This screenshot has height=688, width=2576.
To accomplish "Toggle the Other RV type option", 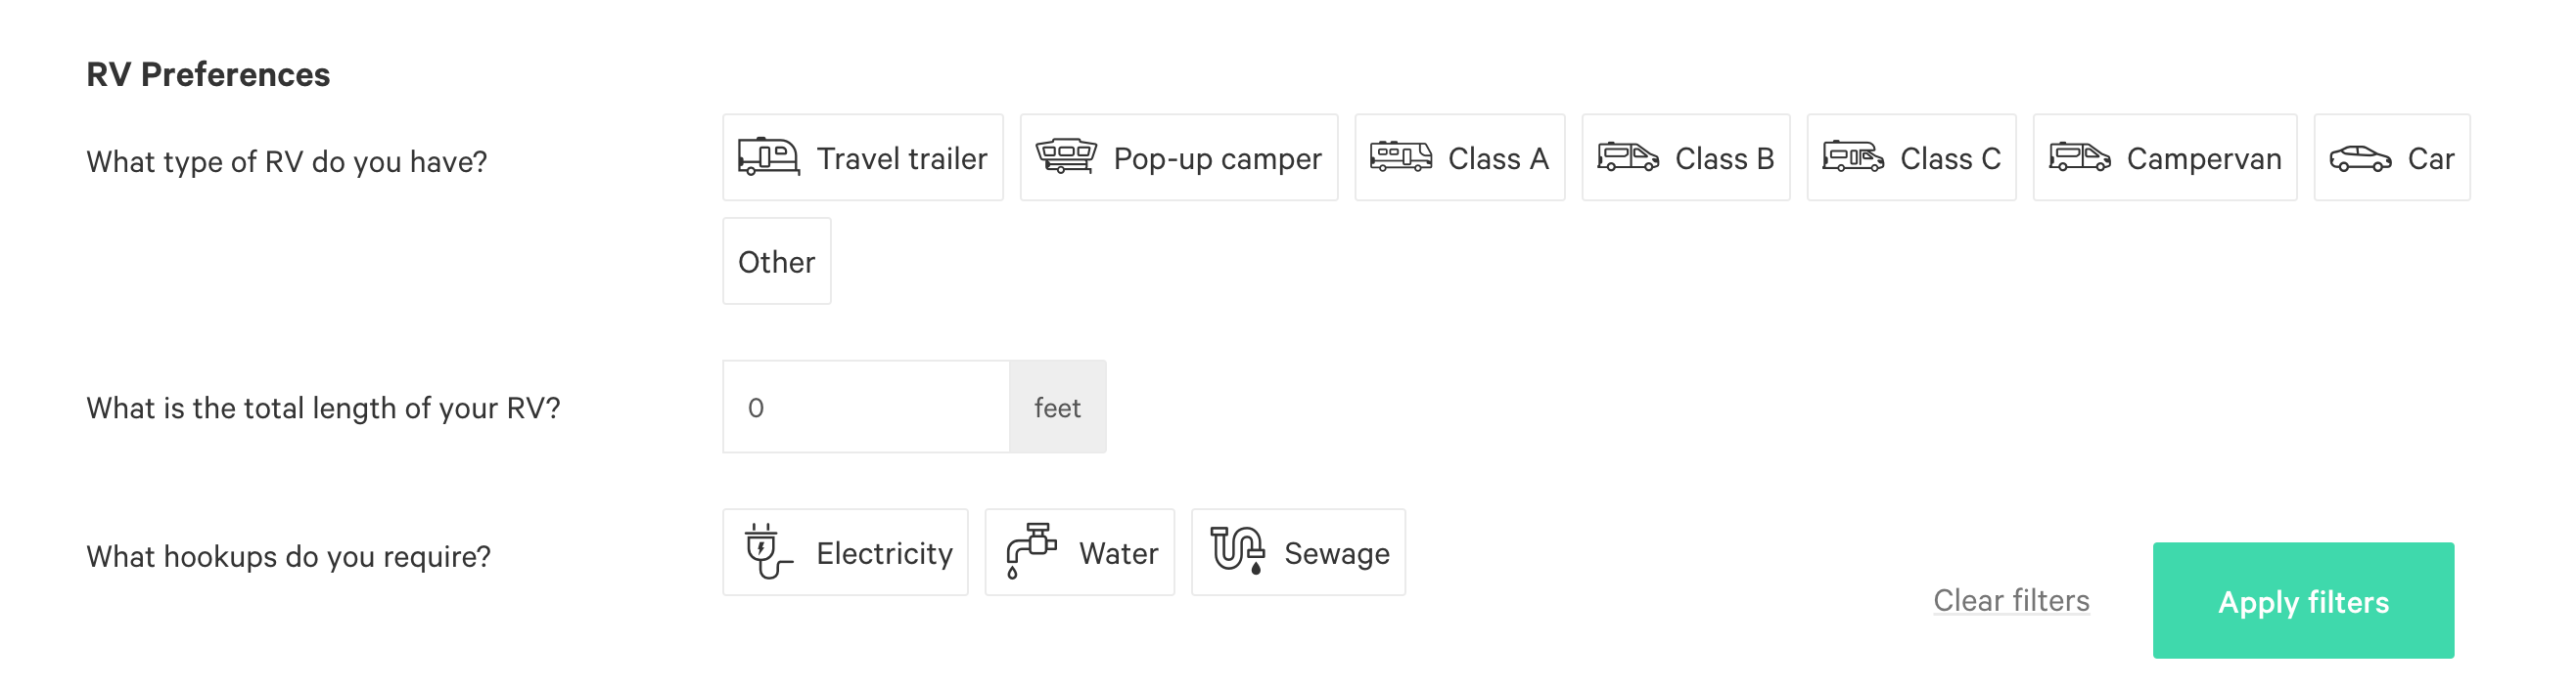I will coord(777,262).
